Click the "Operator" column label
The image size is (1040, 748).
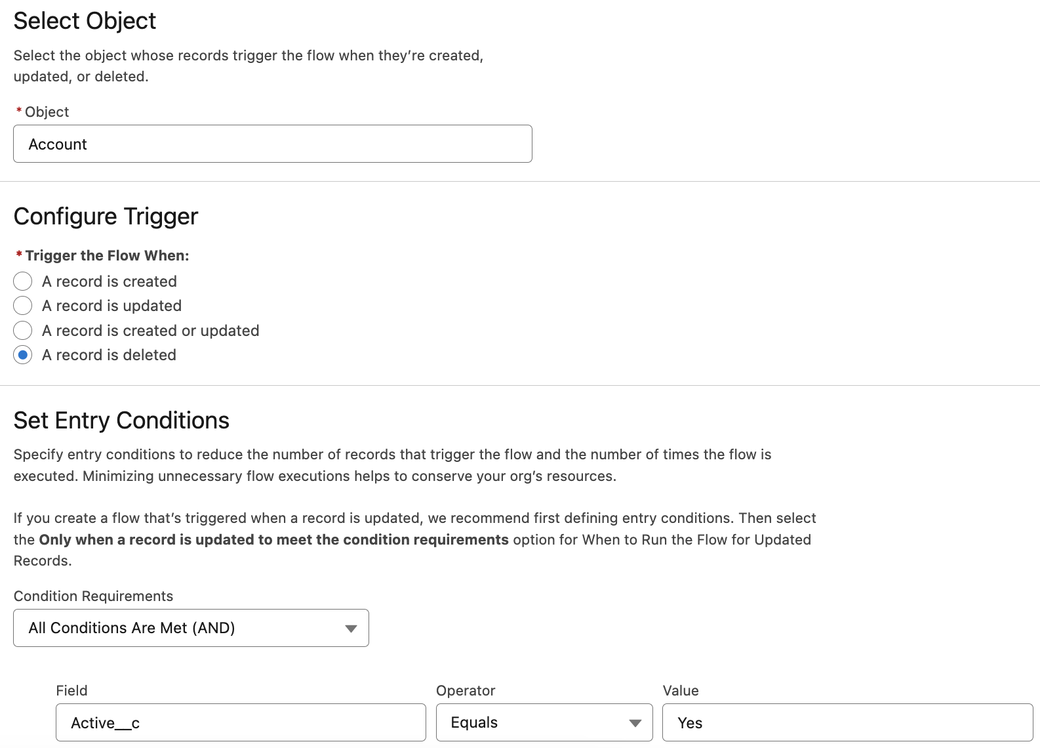(x=466, y=690)
